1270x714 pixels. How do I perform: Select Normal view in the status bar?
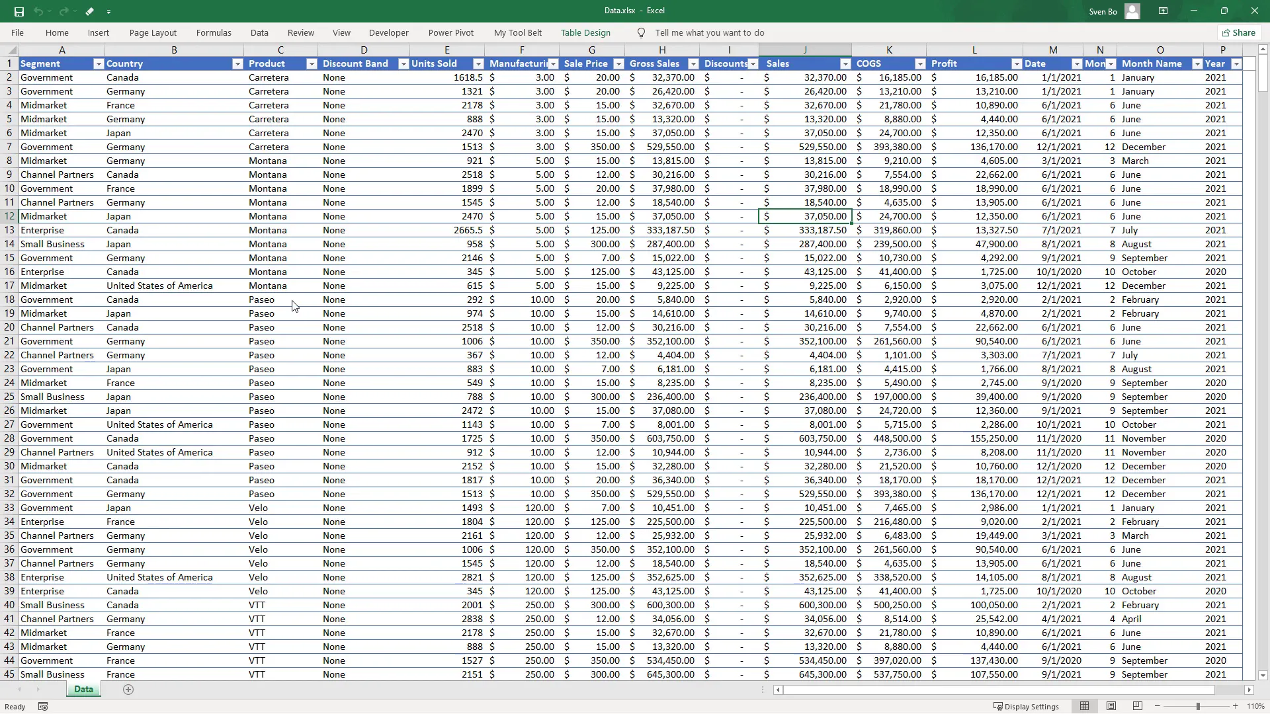[1084, 707]
